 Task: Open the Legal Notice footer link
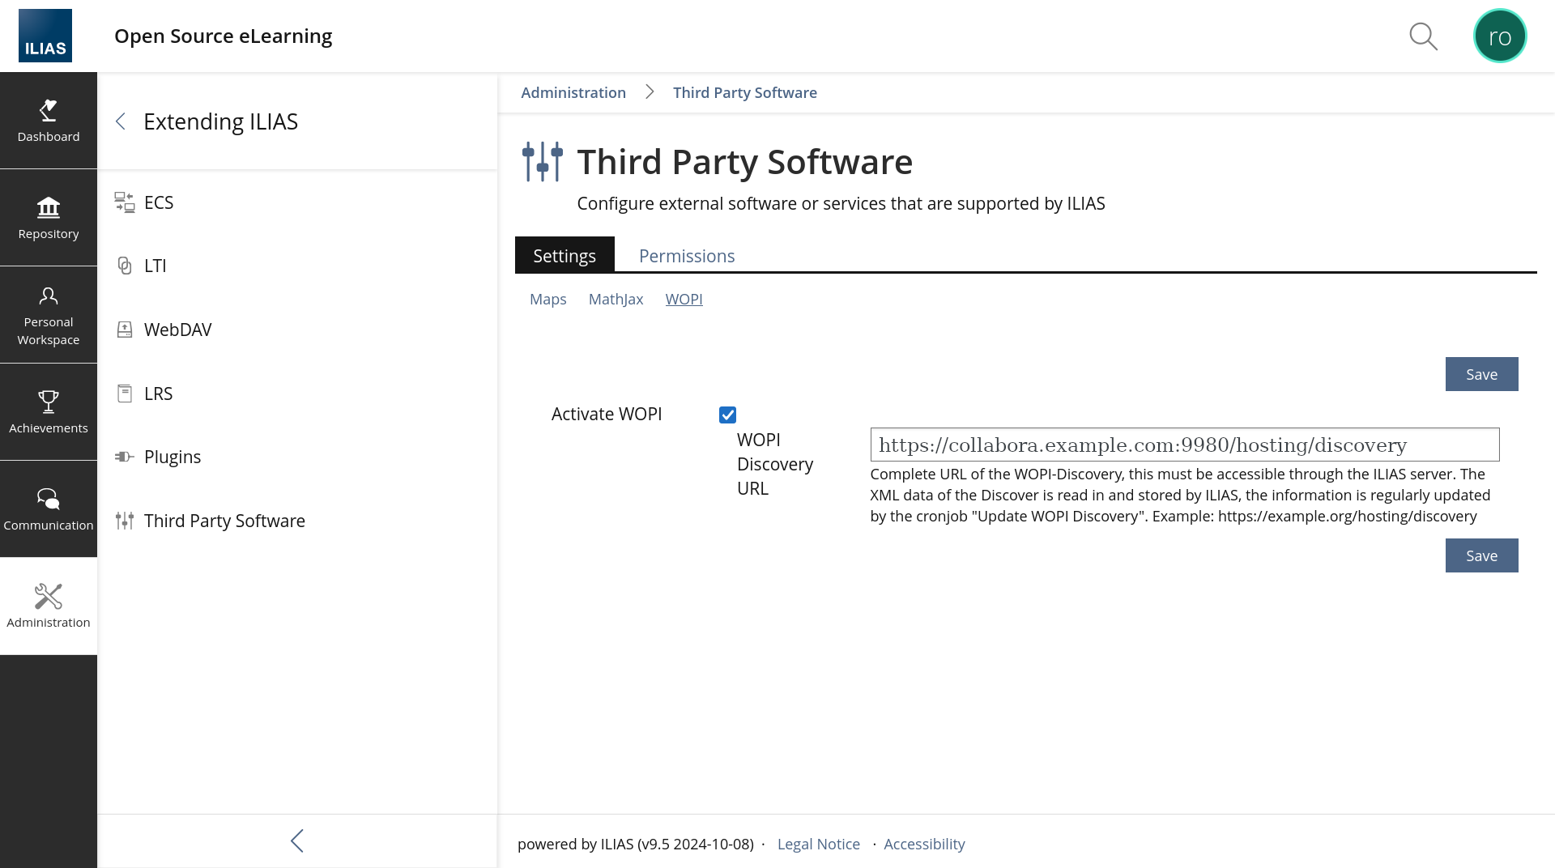coord(818,844)
